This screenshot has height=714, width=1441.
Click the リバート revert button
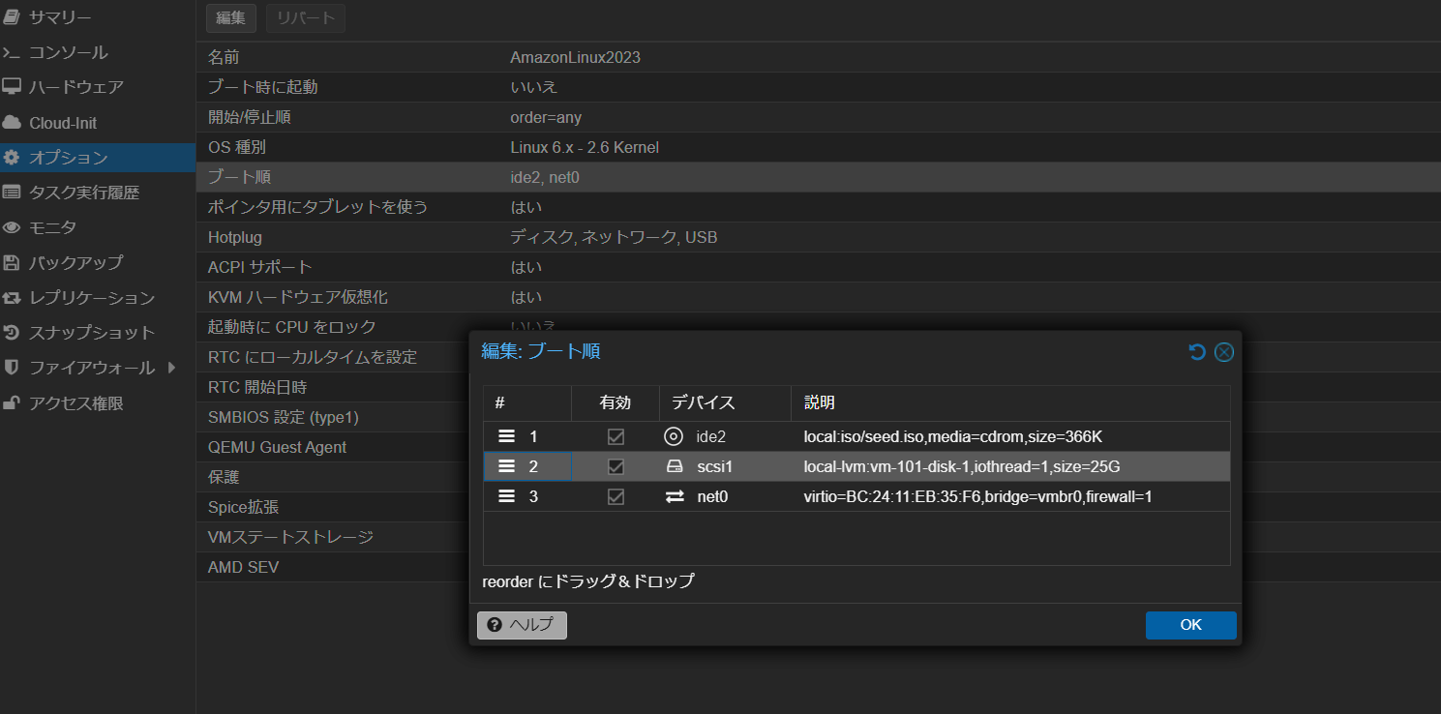[305, 18]
